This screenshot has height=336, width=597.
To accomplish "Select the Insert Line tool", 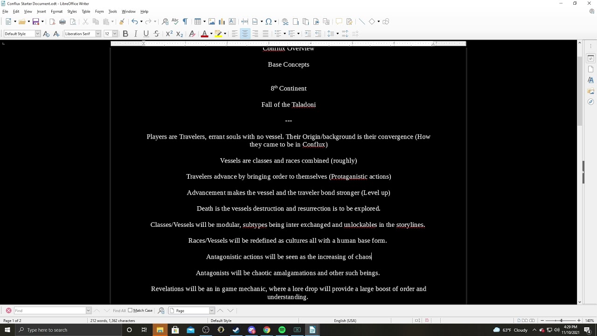I will 361,21.
